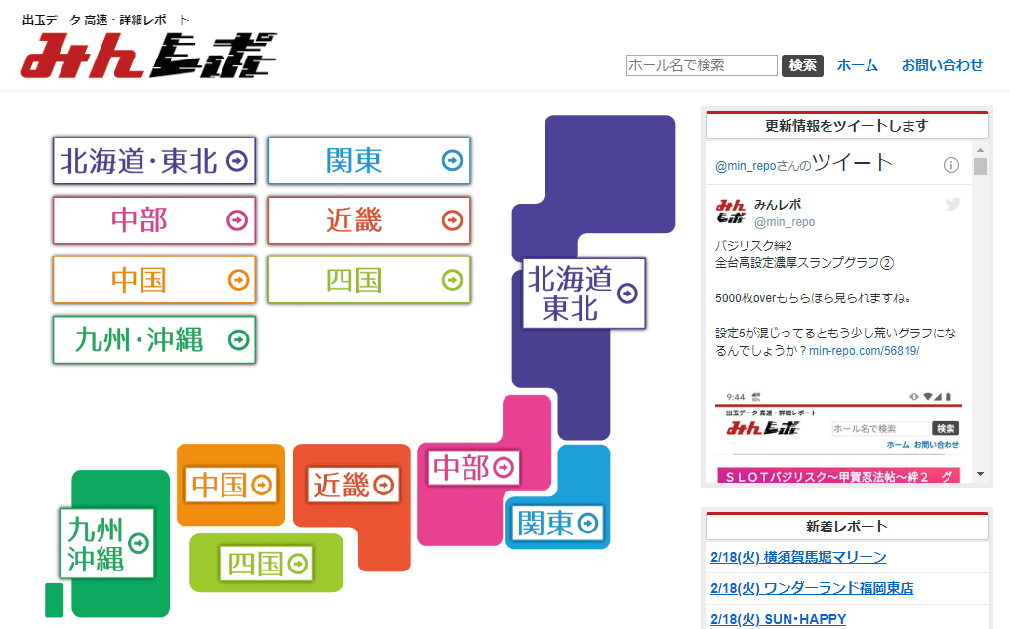Click the Twitter widget scrollbar thumb
1010x629 pixels.
click(981, 166)
